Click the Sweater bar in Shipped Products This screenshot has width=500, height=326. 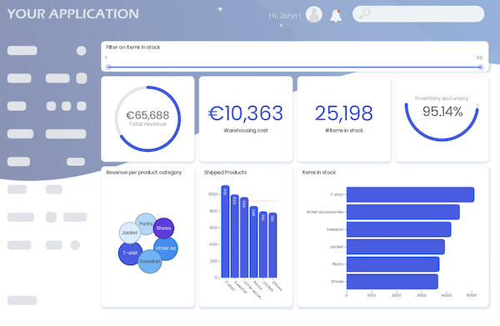pos(235,236)
